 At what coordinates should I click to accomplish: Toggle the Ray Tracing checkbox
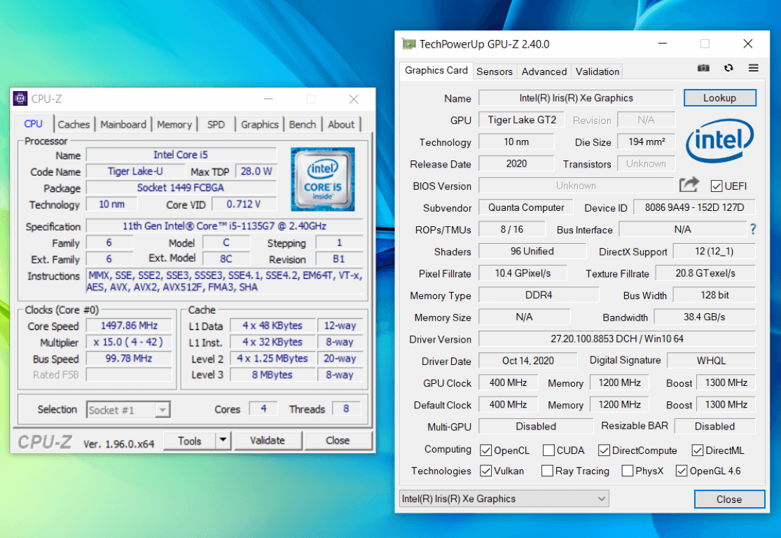click(x=547, y=471)
